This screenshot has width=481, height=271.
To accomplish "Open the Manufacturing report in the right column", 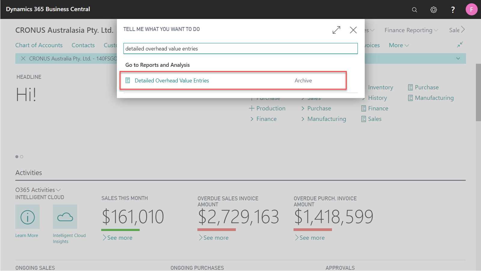I will tap(431, 98).
